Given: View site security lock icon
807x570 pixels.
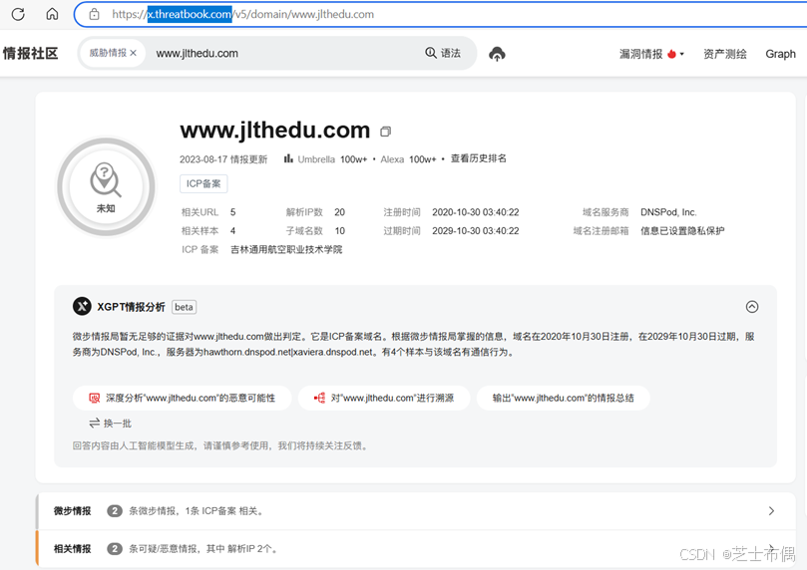Looking at the screenshot, I should click(94, 14).
